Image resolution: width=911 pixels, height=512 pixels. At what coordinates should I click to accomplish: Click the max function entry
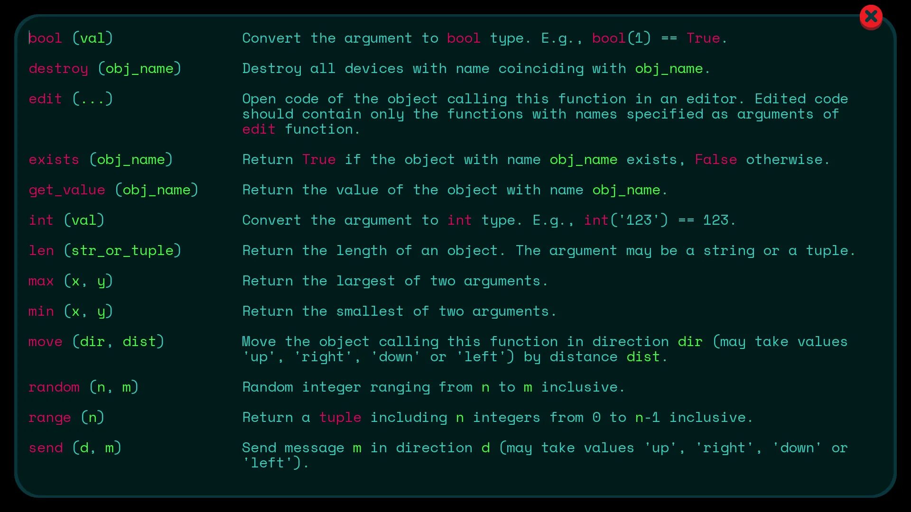(x=71, y=280)
